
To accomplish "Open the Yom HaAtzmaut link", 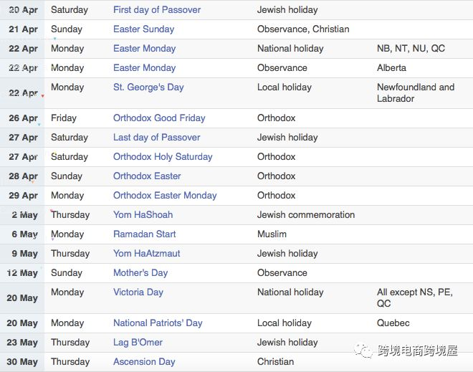I will click(147, 253).
